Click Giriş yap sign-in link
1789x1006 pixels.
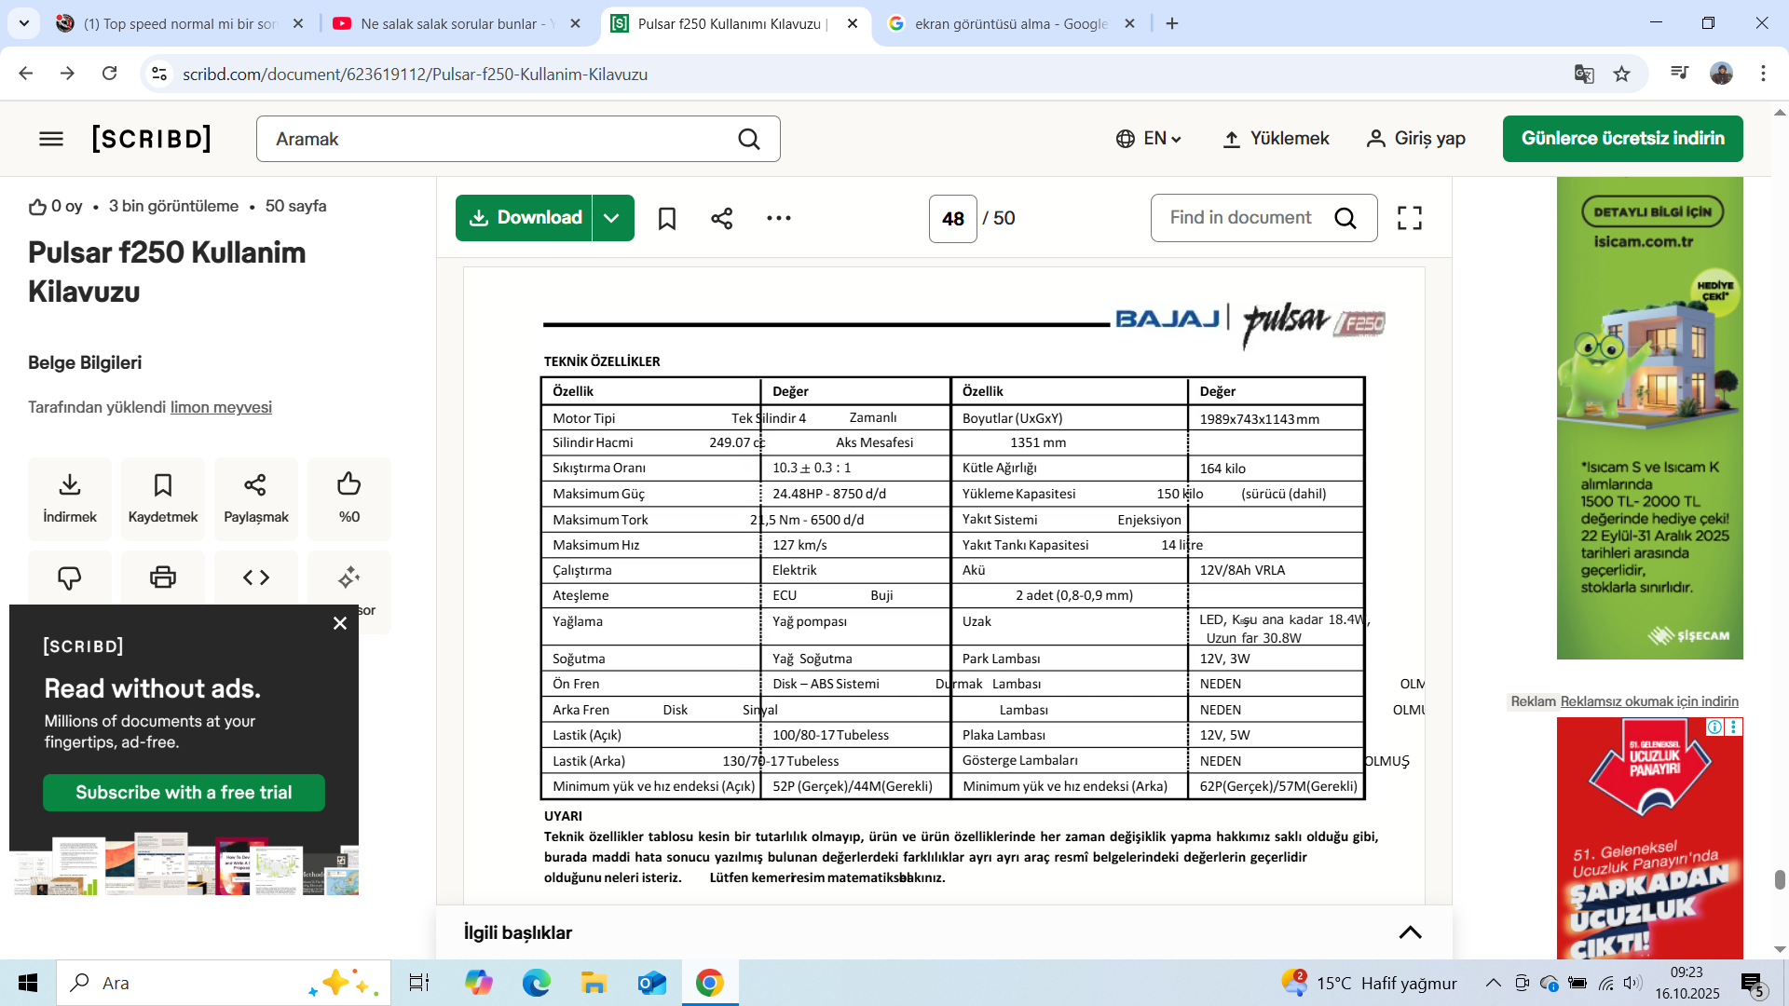[x=1415, y=139]
